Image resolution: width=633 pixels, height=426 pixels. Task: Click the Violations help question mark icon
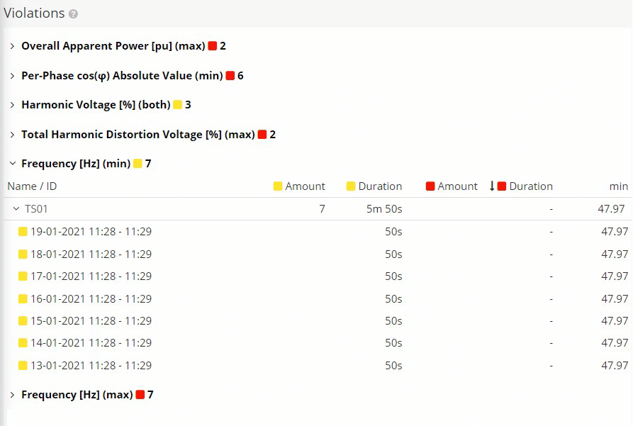click(x=74, y=14)
